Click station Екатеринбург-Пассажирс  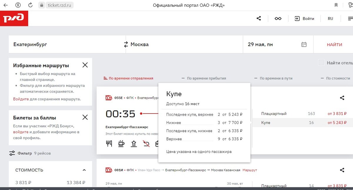tap(127, 127)
